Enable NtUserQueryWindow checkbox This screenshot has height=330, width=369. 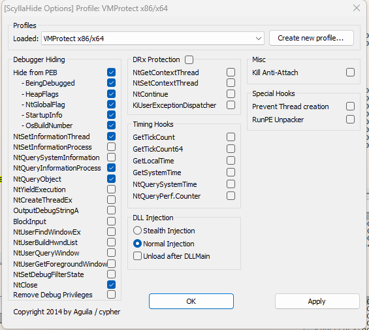point(111,253)
